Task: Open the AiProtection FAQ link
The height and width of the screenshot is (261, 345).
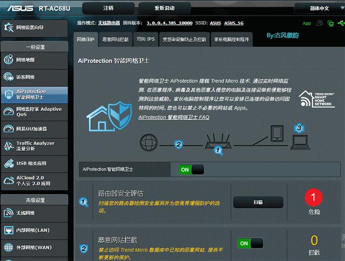Action: [x=174, y=117]
